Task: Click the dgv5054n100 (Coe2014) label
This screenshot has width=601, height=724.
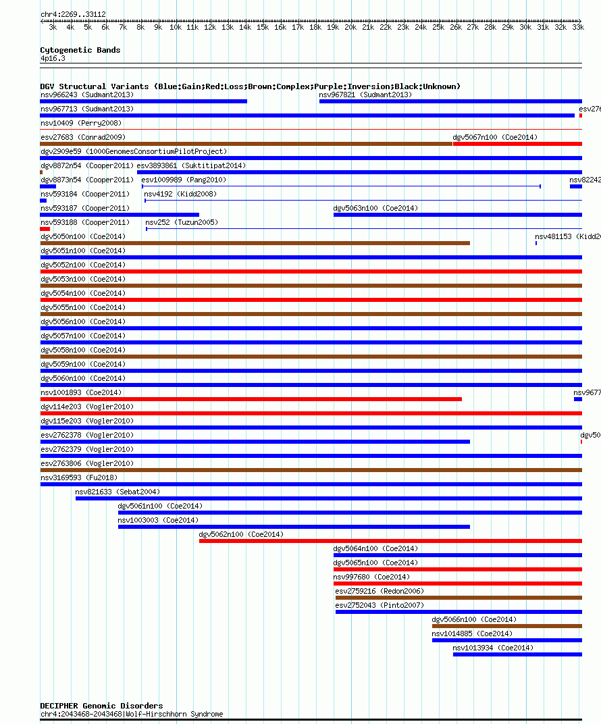Action: tap(83, 293)
